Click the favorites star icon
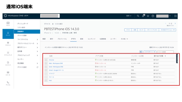This screenshot has height=102, width=182. click(148, 16)
